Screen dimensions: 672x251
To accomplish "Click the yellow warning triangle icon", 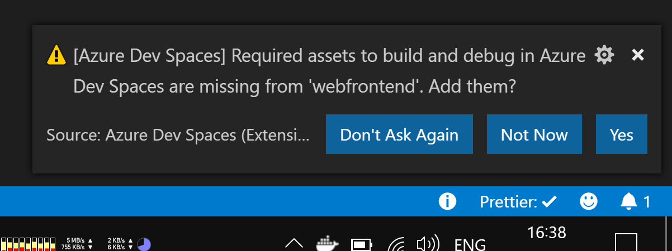I will coord(56,55).
